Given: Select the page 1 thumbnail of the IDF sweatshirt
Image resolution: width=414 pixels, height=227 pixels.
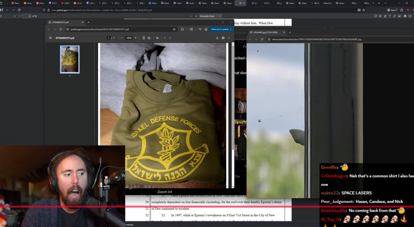Looking at the screenshot, I should click(x=70, y=59).
